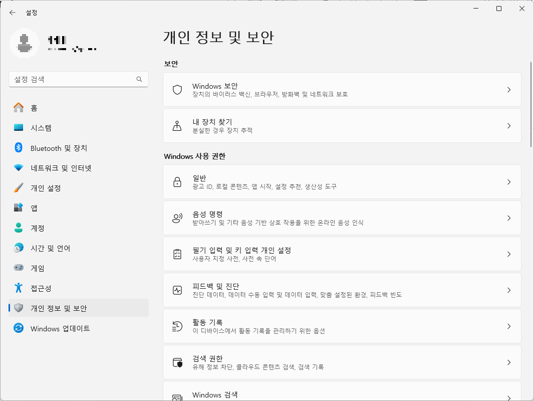The image size is (534, 401).
Task: Open 홈 in the sidebar
Action: click(x=79, y=108)
